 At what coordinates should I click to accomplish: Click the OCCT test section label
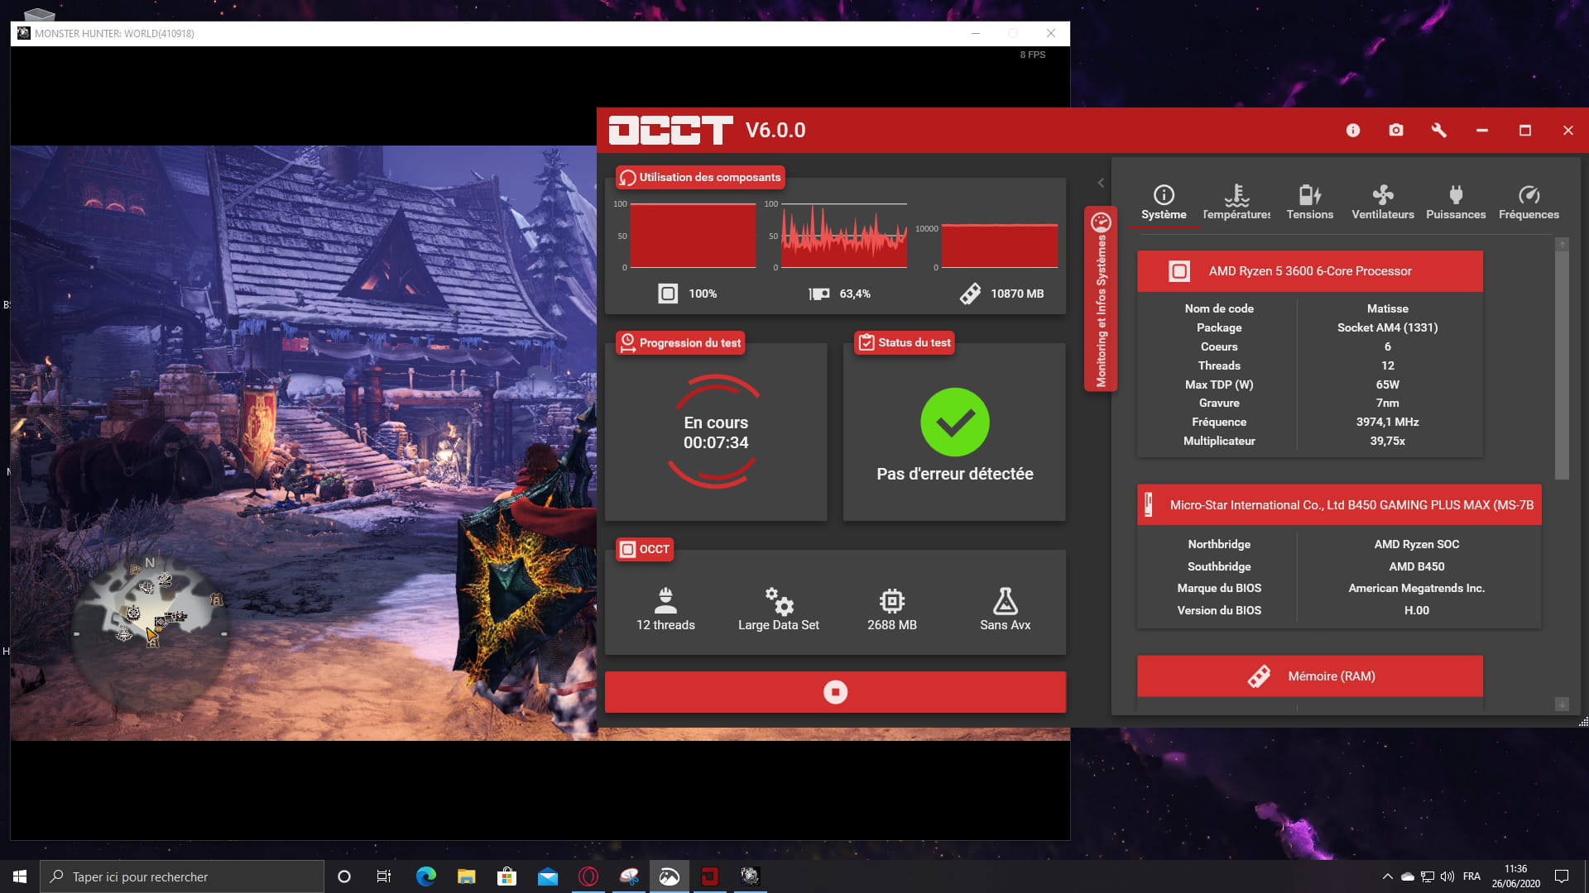pos(645,549)
